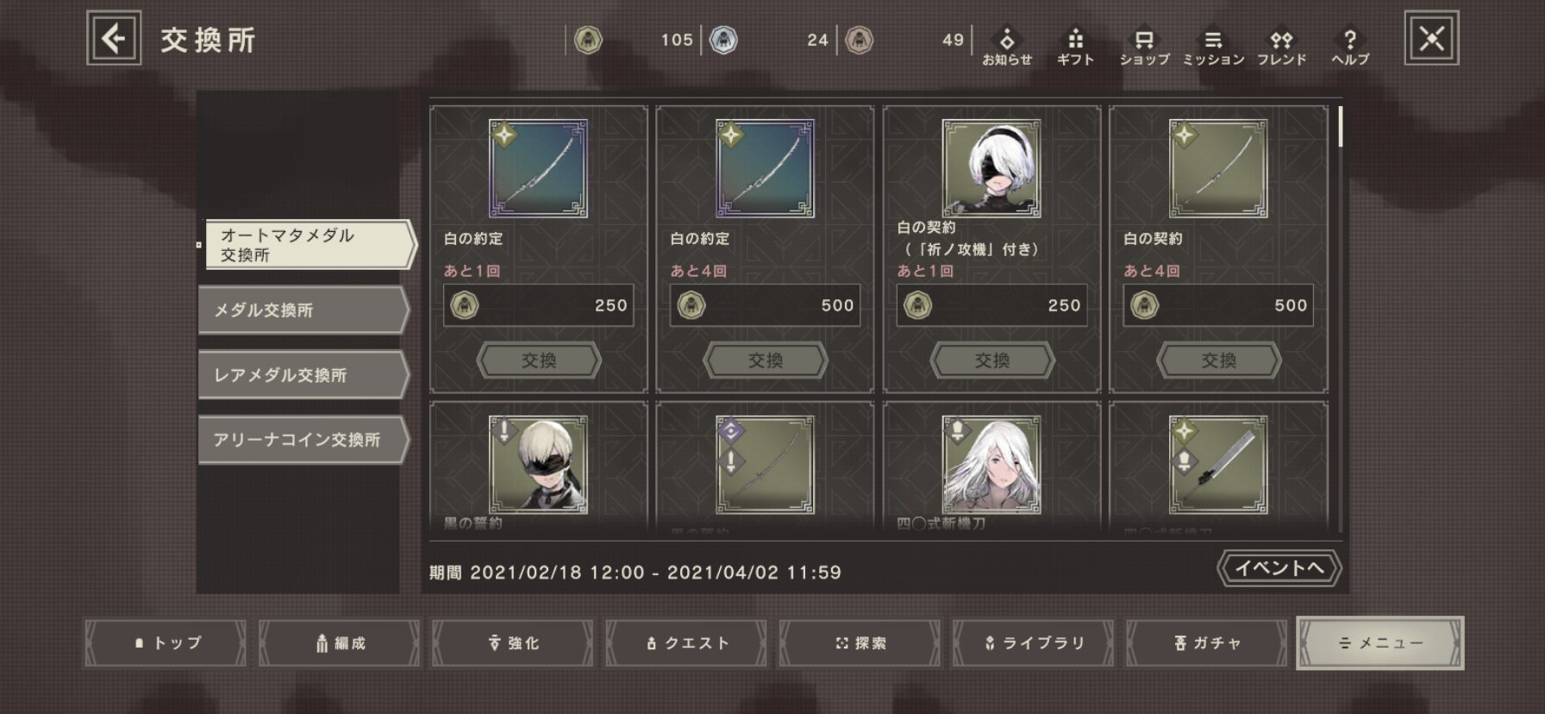The height and width of the screenshot is (714, 1545).
Task: Click the crossed swords icon at top right
Action: (x=1431, y=38)
